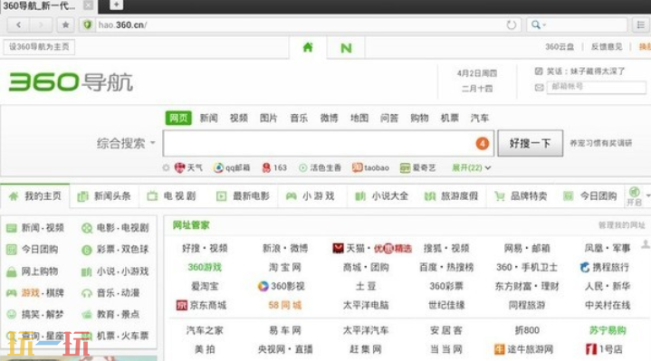Open the 小说大全 category tab
The width and height of the screenshot is (651, 361).
382,195
